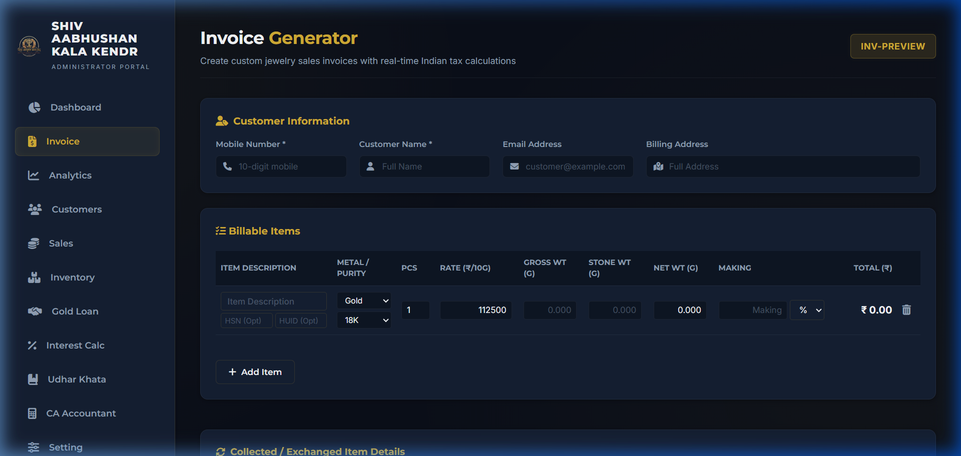
Task: Open Inventory from the sidebar
Action: point(87,277)
